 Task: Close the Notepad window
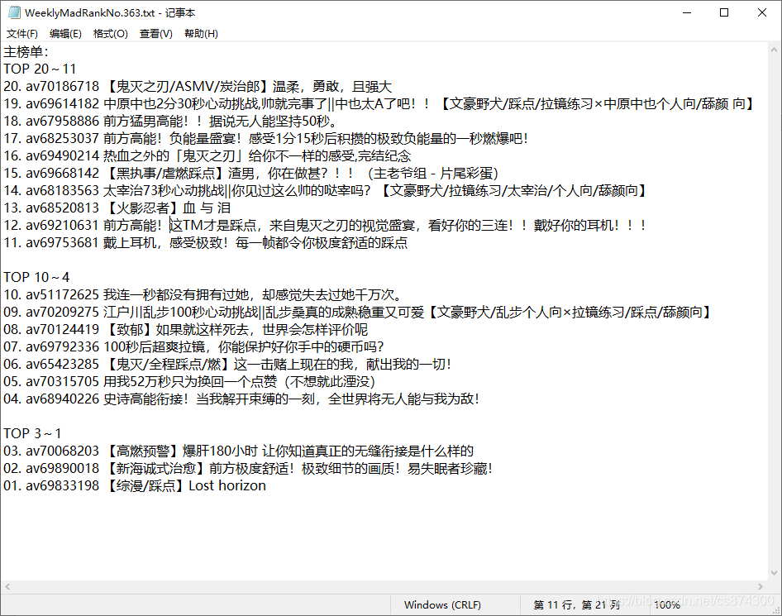click(762, 12)
